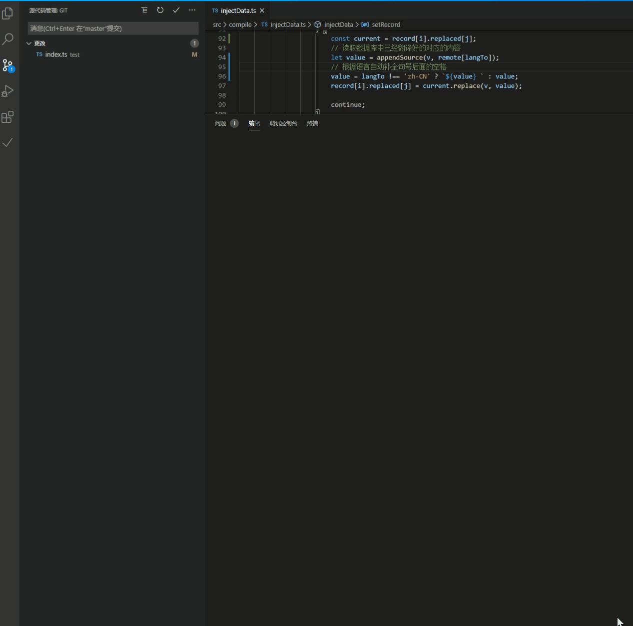This screenshot has width=633, height=626.
Task: Open the Search view in activity bar
Action: click(8, 39)
